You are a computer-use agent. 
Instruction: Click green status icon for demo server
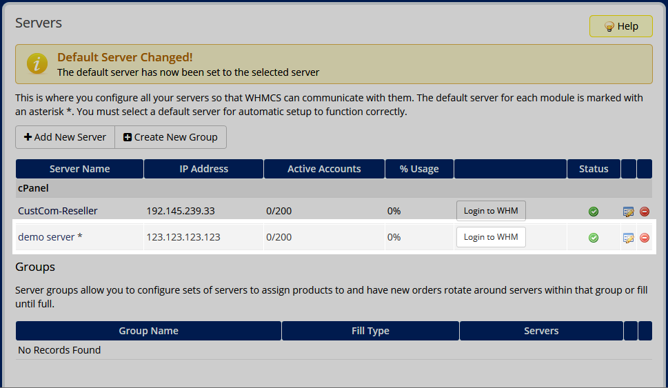click(x=594, y=238)
